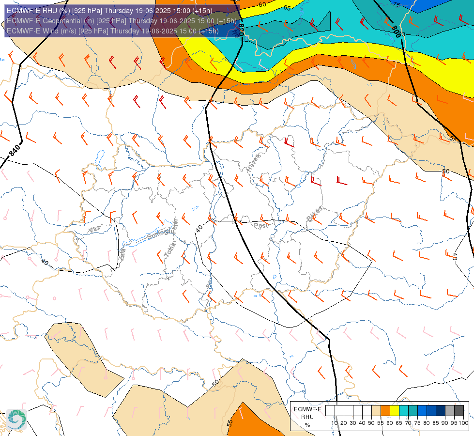Click the legend title 'ECMWF-E RHU %'
Viewport: 474px width, 436px height.
[x=307, y=417]
